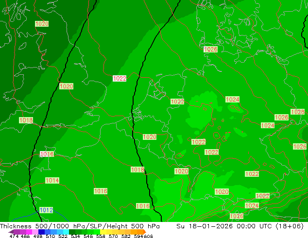Pick the light pink legend swatch
This screenshot has width=308, height=238.
(x=35, y=232)
